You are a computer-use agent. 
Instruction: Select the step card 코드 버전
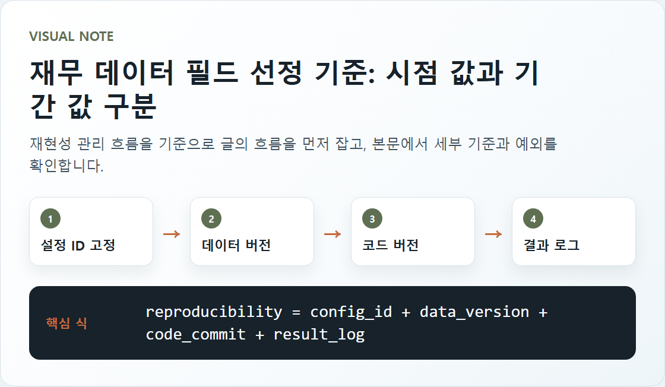point(413,231)
